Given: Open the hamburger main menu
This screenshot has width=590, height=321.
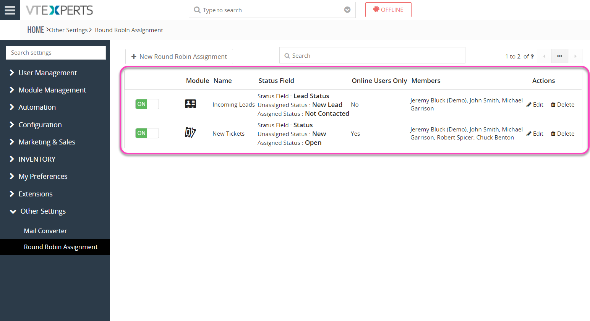Looking at the screenshot, I should (x=10, y=10).
